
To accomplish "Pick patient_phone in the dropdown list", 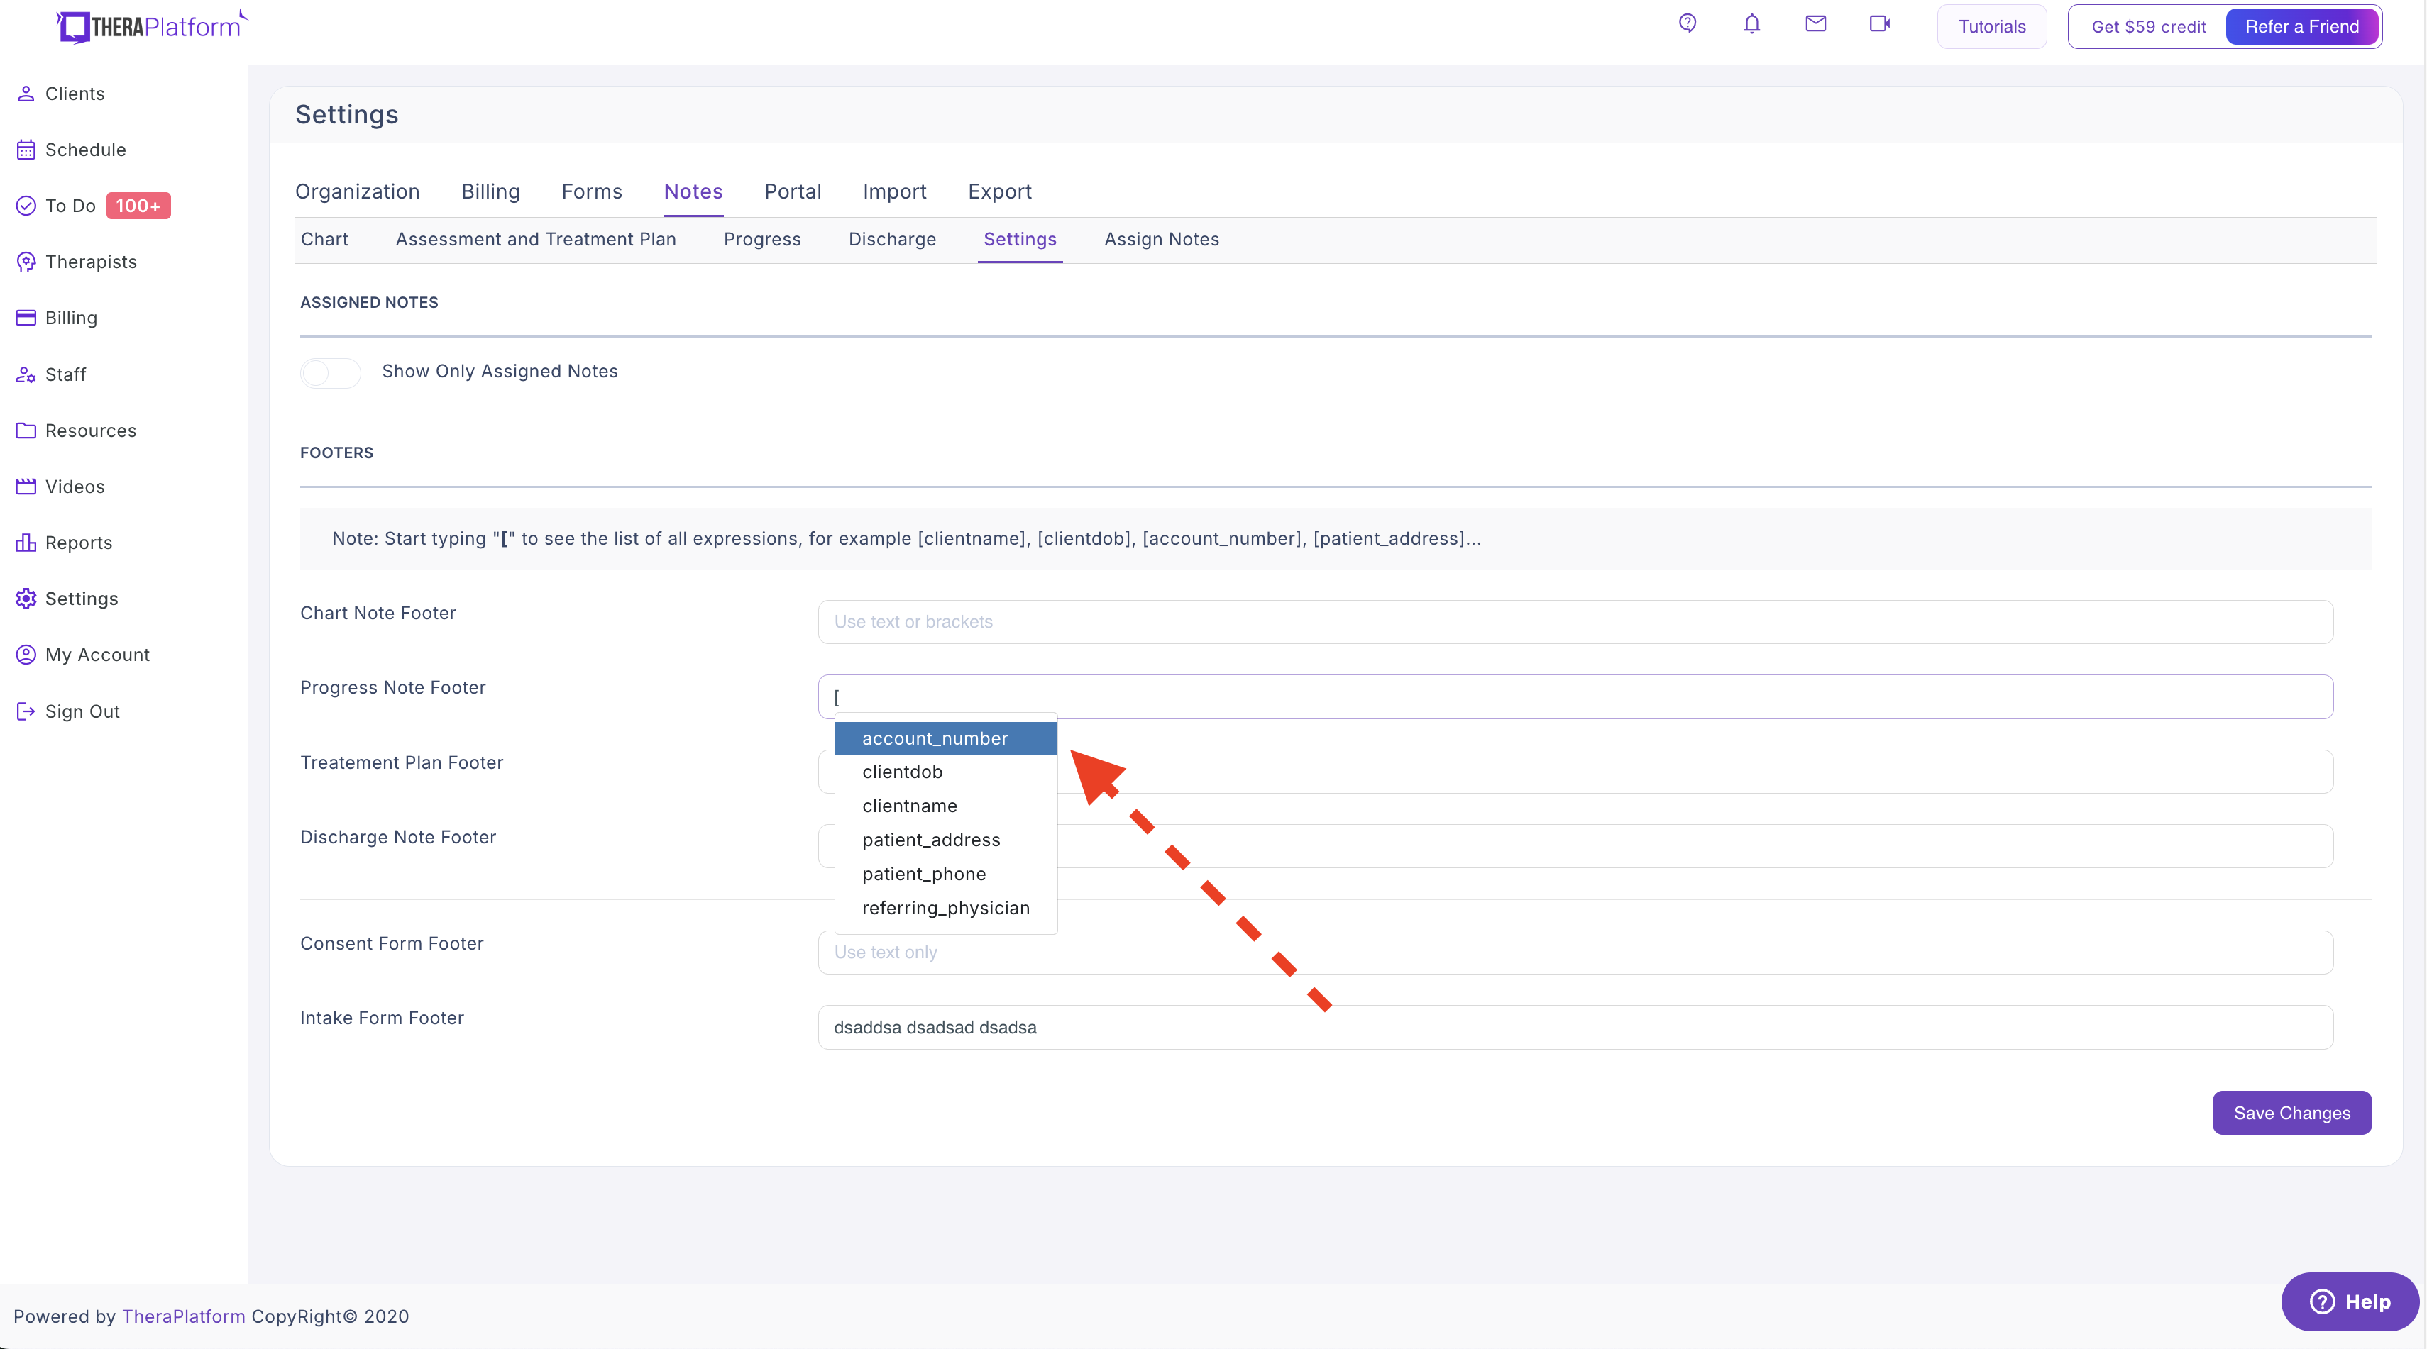I will [x=945, y=874].
